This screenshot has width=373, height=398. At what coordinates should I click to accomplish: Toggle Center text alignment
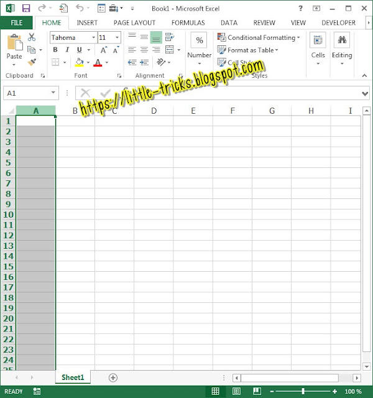[x=144, y=50]
